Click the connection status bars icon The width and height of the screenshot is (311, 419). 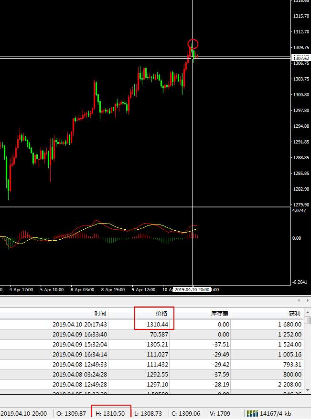coord(252,413)
